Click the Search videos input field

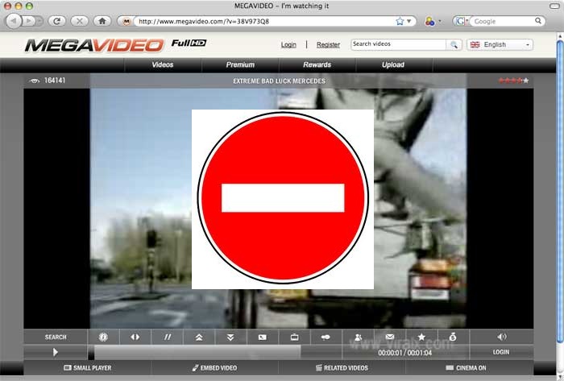(398, 44)
